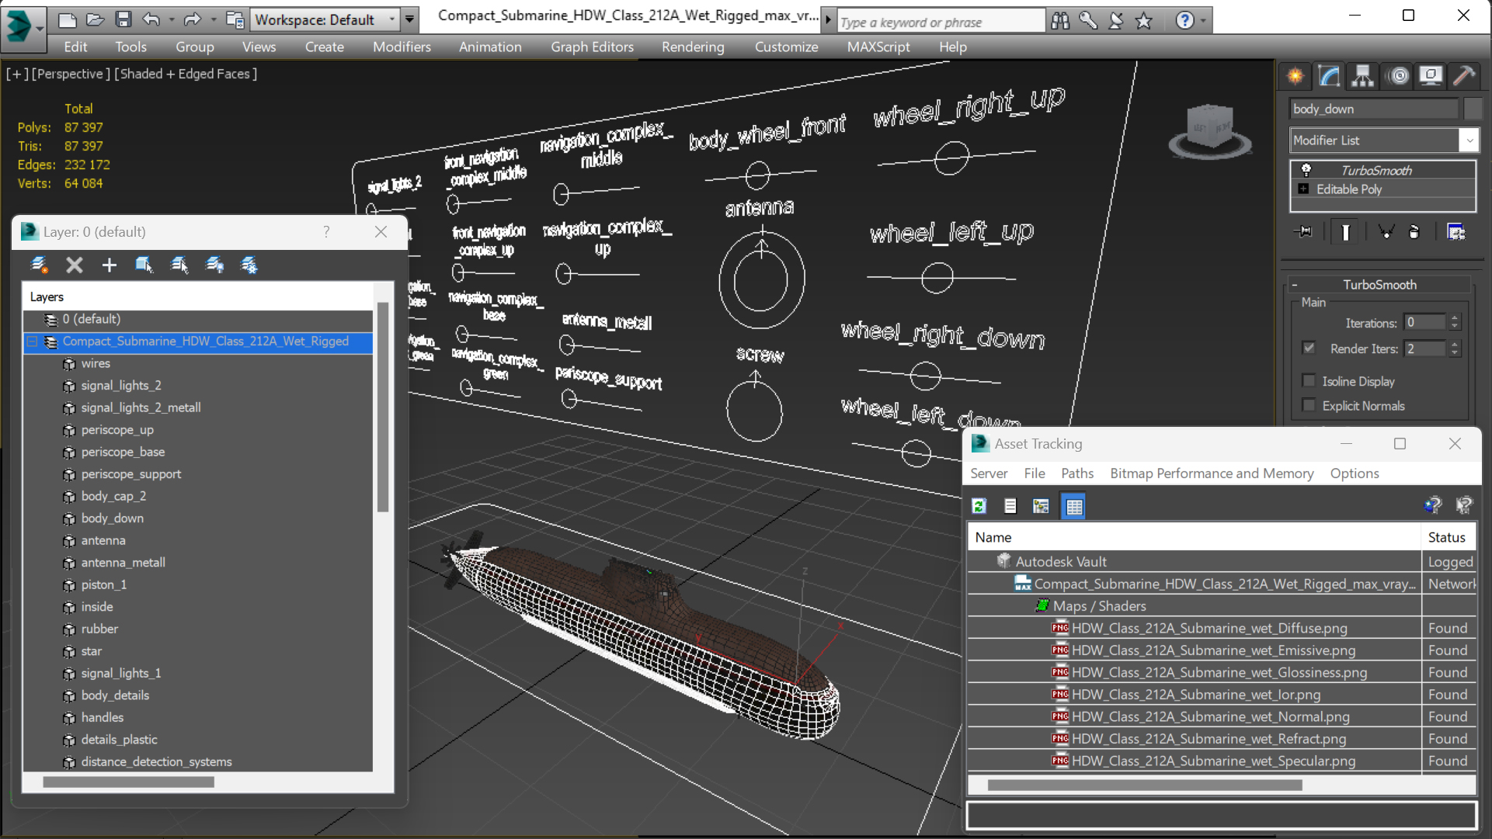Click Configure Modifier Sets icon

tap(1455, 232)
